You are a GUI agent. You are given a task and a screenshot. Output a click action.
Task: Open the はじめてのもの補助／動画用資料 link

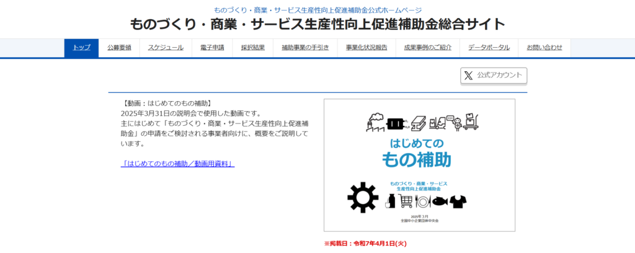pyautogui.click(x=178, y=164)
